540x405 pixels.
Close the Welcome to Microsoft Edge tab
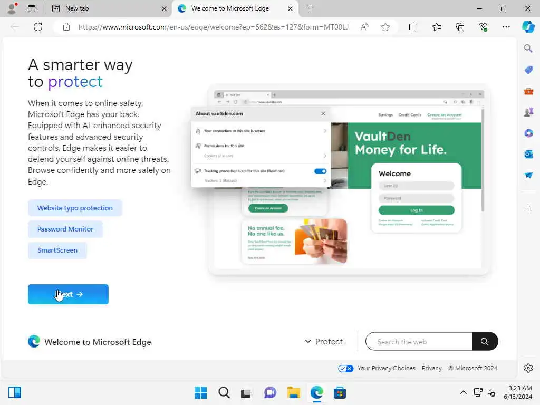click(290, 8)
